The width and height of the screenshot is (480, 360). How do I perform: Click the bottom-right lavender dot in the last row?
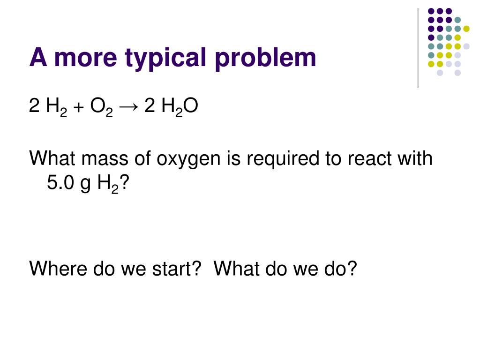point(457,73)
